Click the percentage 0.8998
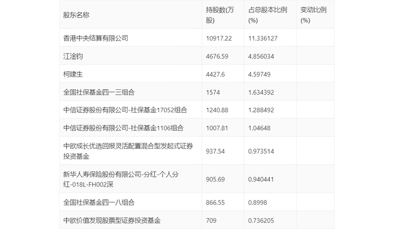The width and height of the screenshot is (394, 229). 258,203
